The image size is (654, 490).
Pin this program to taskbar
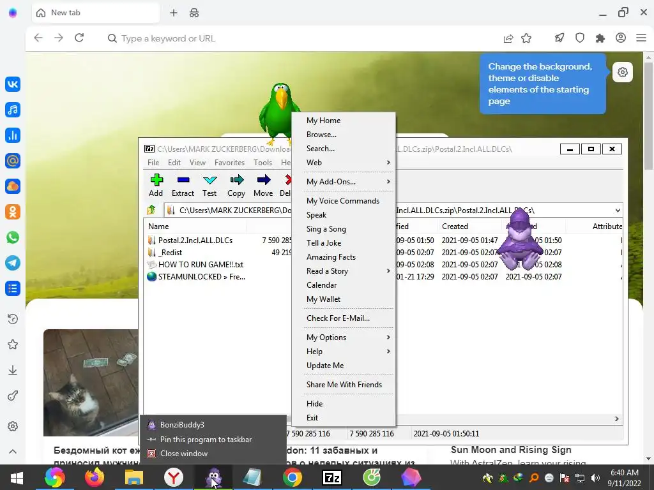(213, 439)
